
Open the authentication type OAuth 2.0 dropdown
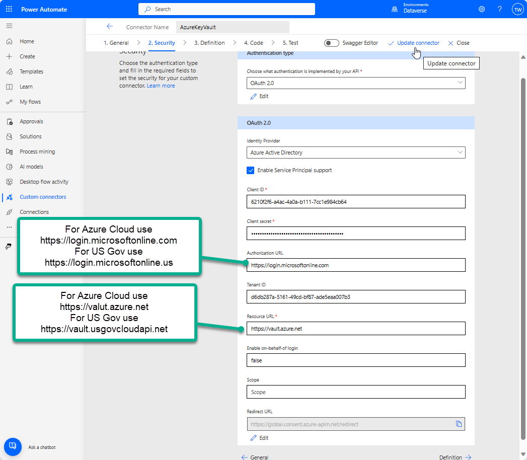click(x=356, y=83)
